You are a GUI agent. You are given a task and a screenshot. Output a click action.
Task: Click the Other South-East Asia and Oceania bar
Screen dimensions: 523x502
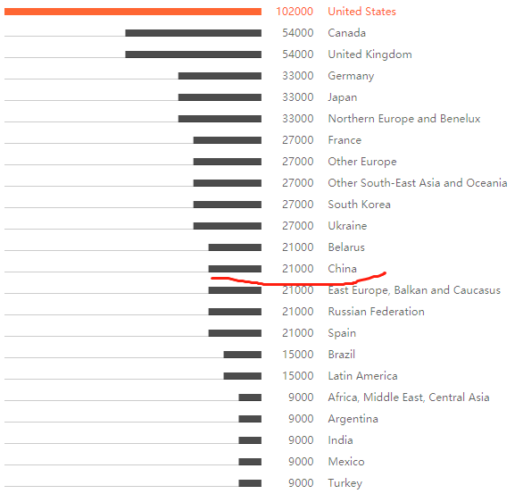(x=228, y=183)
